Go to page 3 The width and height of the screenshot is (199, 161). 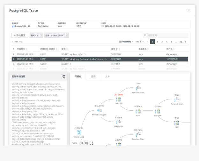(162, 42)
